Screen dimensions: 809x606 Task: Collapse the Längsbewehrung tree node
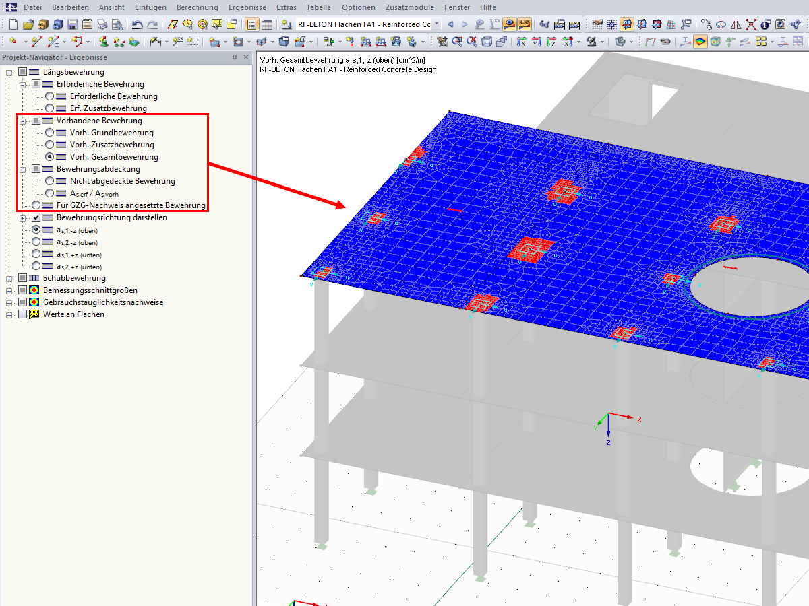(9, 72)
